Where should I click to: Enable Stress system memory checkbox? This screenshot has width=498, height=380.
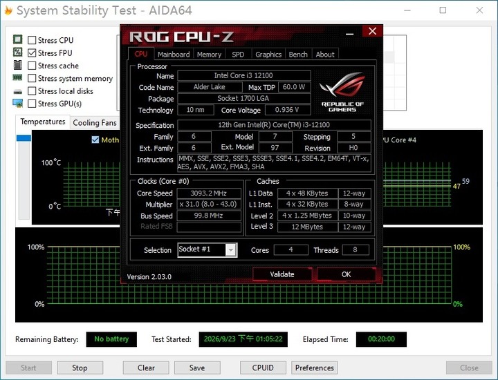coord(32,78)
